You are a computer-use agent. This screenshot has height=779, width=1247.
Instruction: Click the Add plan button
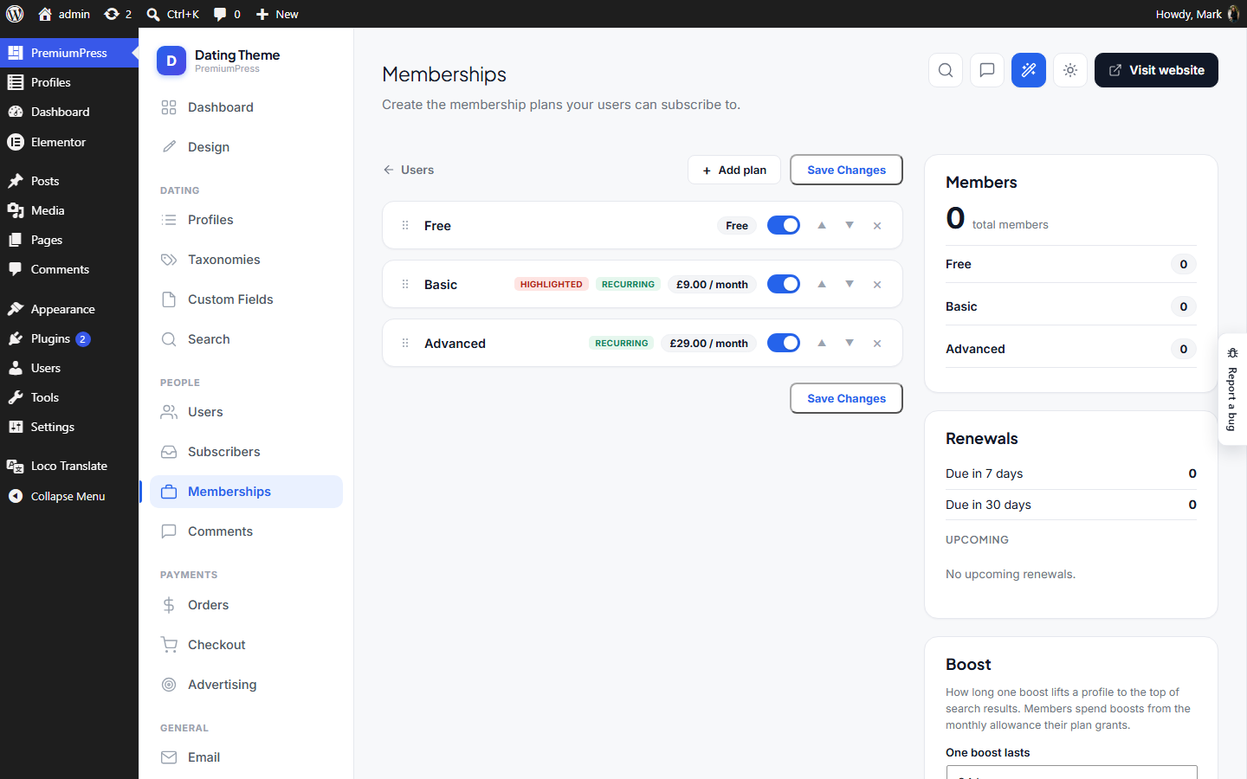click(x=734, y=170)
